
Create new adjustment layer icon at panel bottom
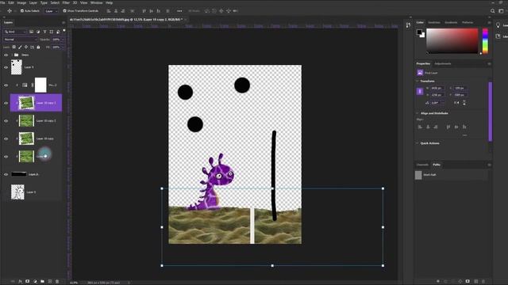tap(35, 282)
